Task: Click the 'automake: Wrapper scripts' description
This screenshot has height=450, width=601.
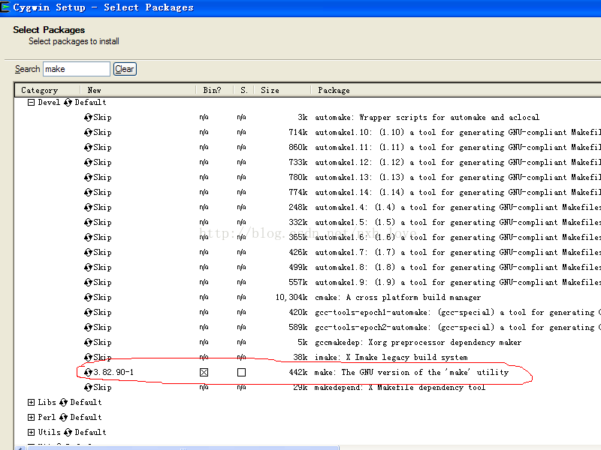Action: tap(427, 118)
